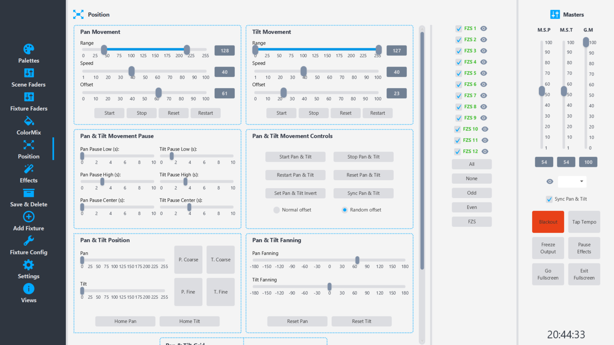Toggle visibility for FZS 10

pyautogui.click(x=484, y=129)
